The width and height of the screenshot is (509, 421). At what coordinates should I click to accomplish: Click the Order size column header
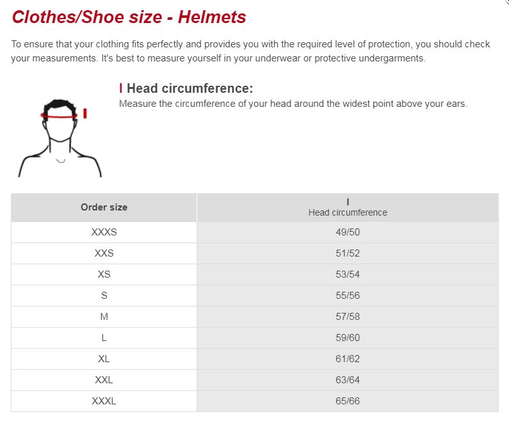pos(104,207)
